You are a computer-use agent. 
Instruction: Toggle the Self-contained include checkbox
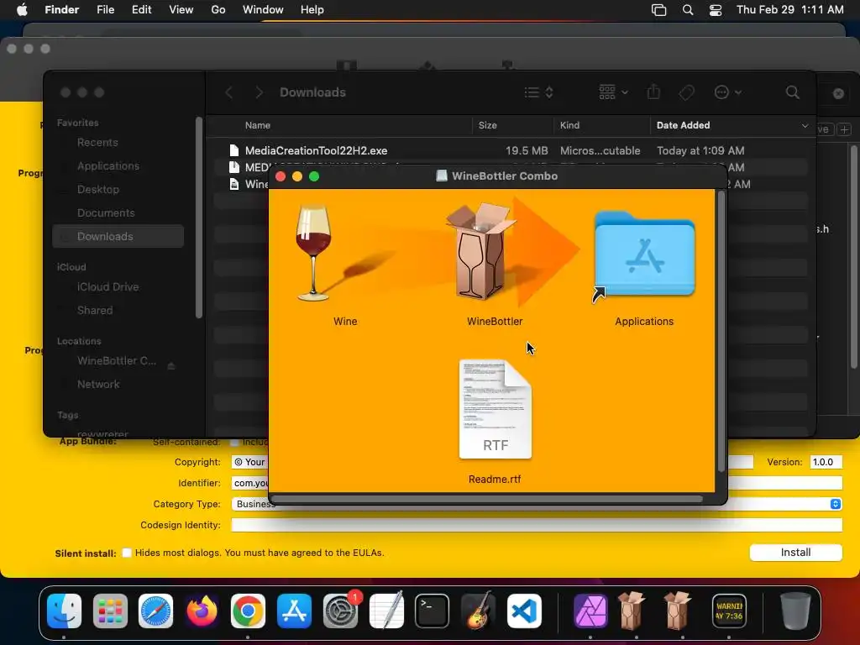click(235, 442)
